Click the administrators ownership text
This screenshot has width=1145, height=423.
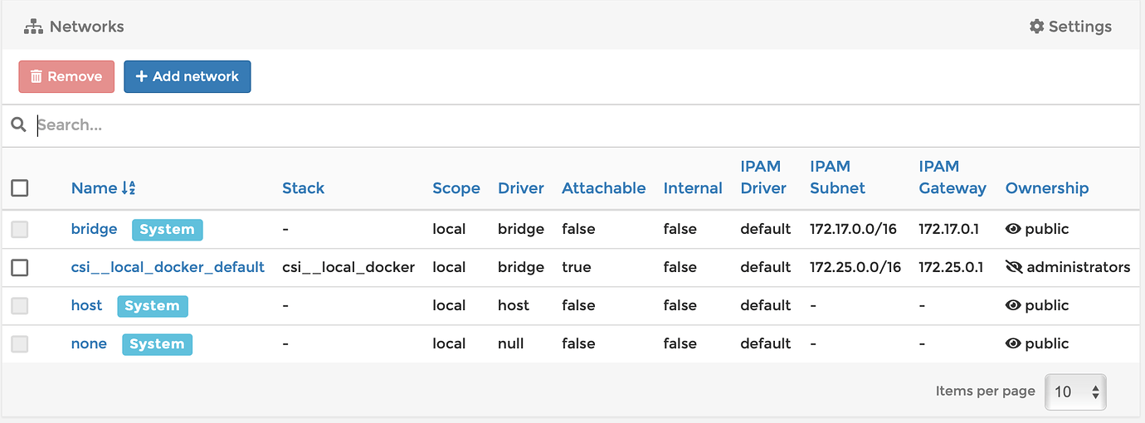click(1079, 267)
